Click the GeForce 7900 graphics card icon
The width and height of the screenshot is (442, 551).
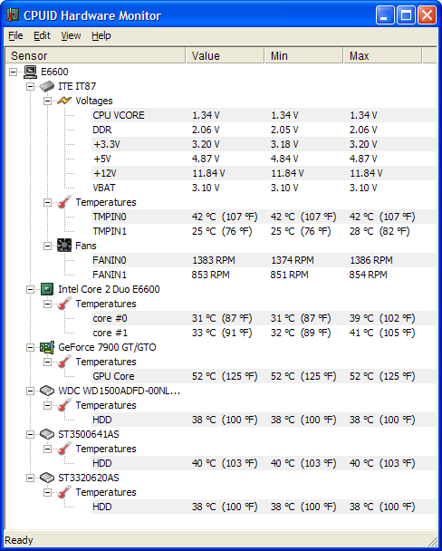[x=47, y=347]
